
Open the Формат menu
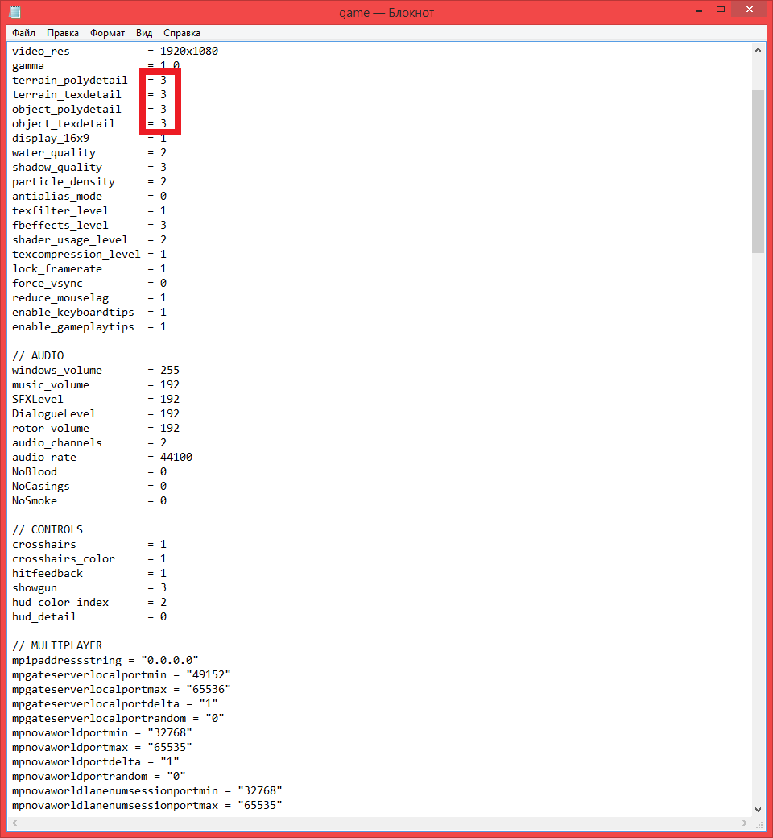[x=107, y=33]
